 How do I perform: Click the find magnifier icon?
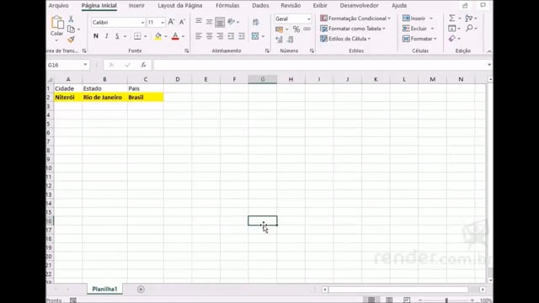[469, 28]
